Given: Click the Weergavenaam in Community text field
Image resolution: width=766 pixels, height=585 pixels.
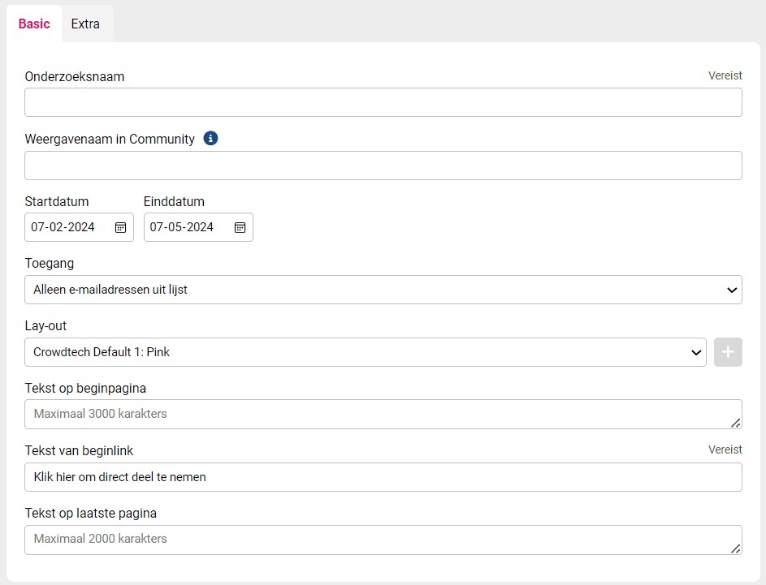Looking at the screenshot, I should point(383,166).
